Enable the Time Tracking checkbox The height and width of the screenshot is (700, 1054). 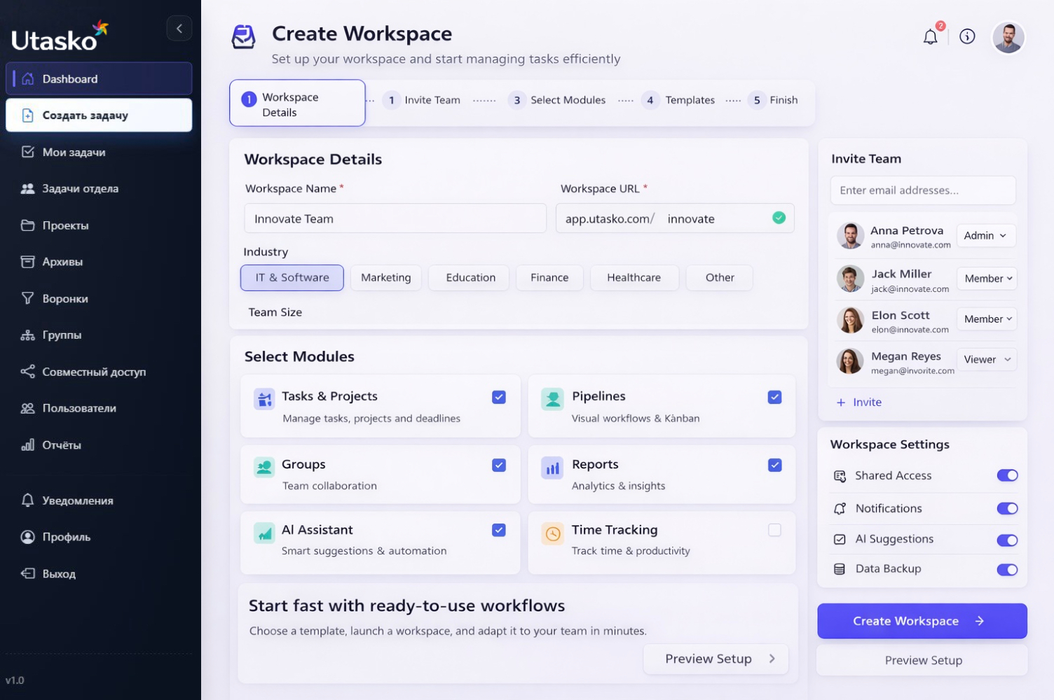(774, 530)
